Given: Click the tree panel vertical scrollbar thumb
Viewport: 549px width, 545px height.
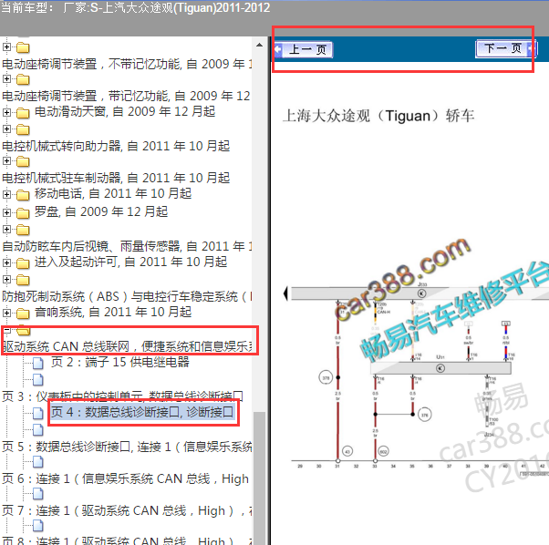Looking at the screenshot, I should pyautogui.click(x=259, y=478).
